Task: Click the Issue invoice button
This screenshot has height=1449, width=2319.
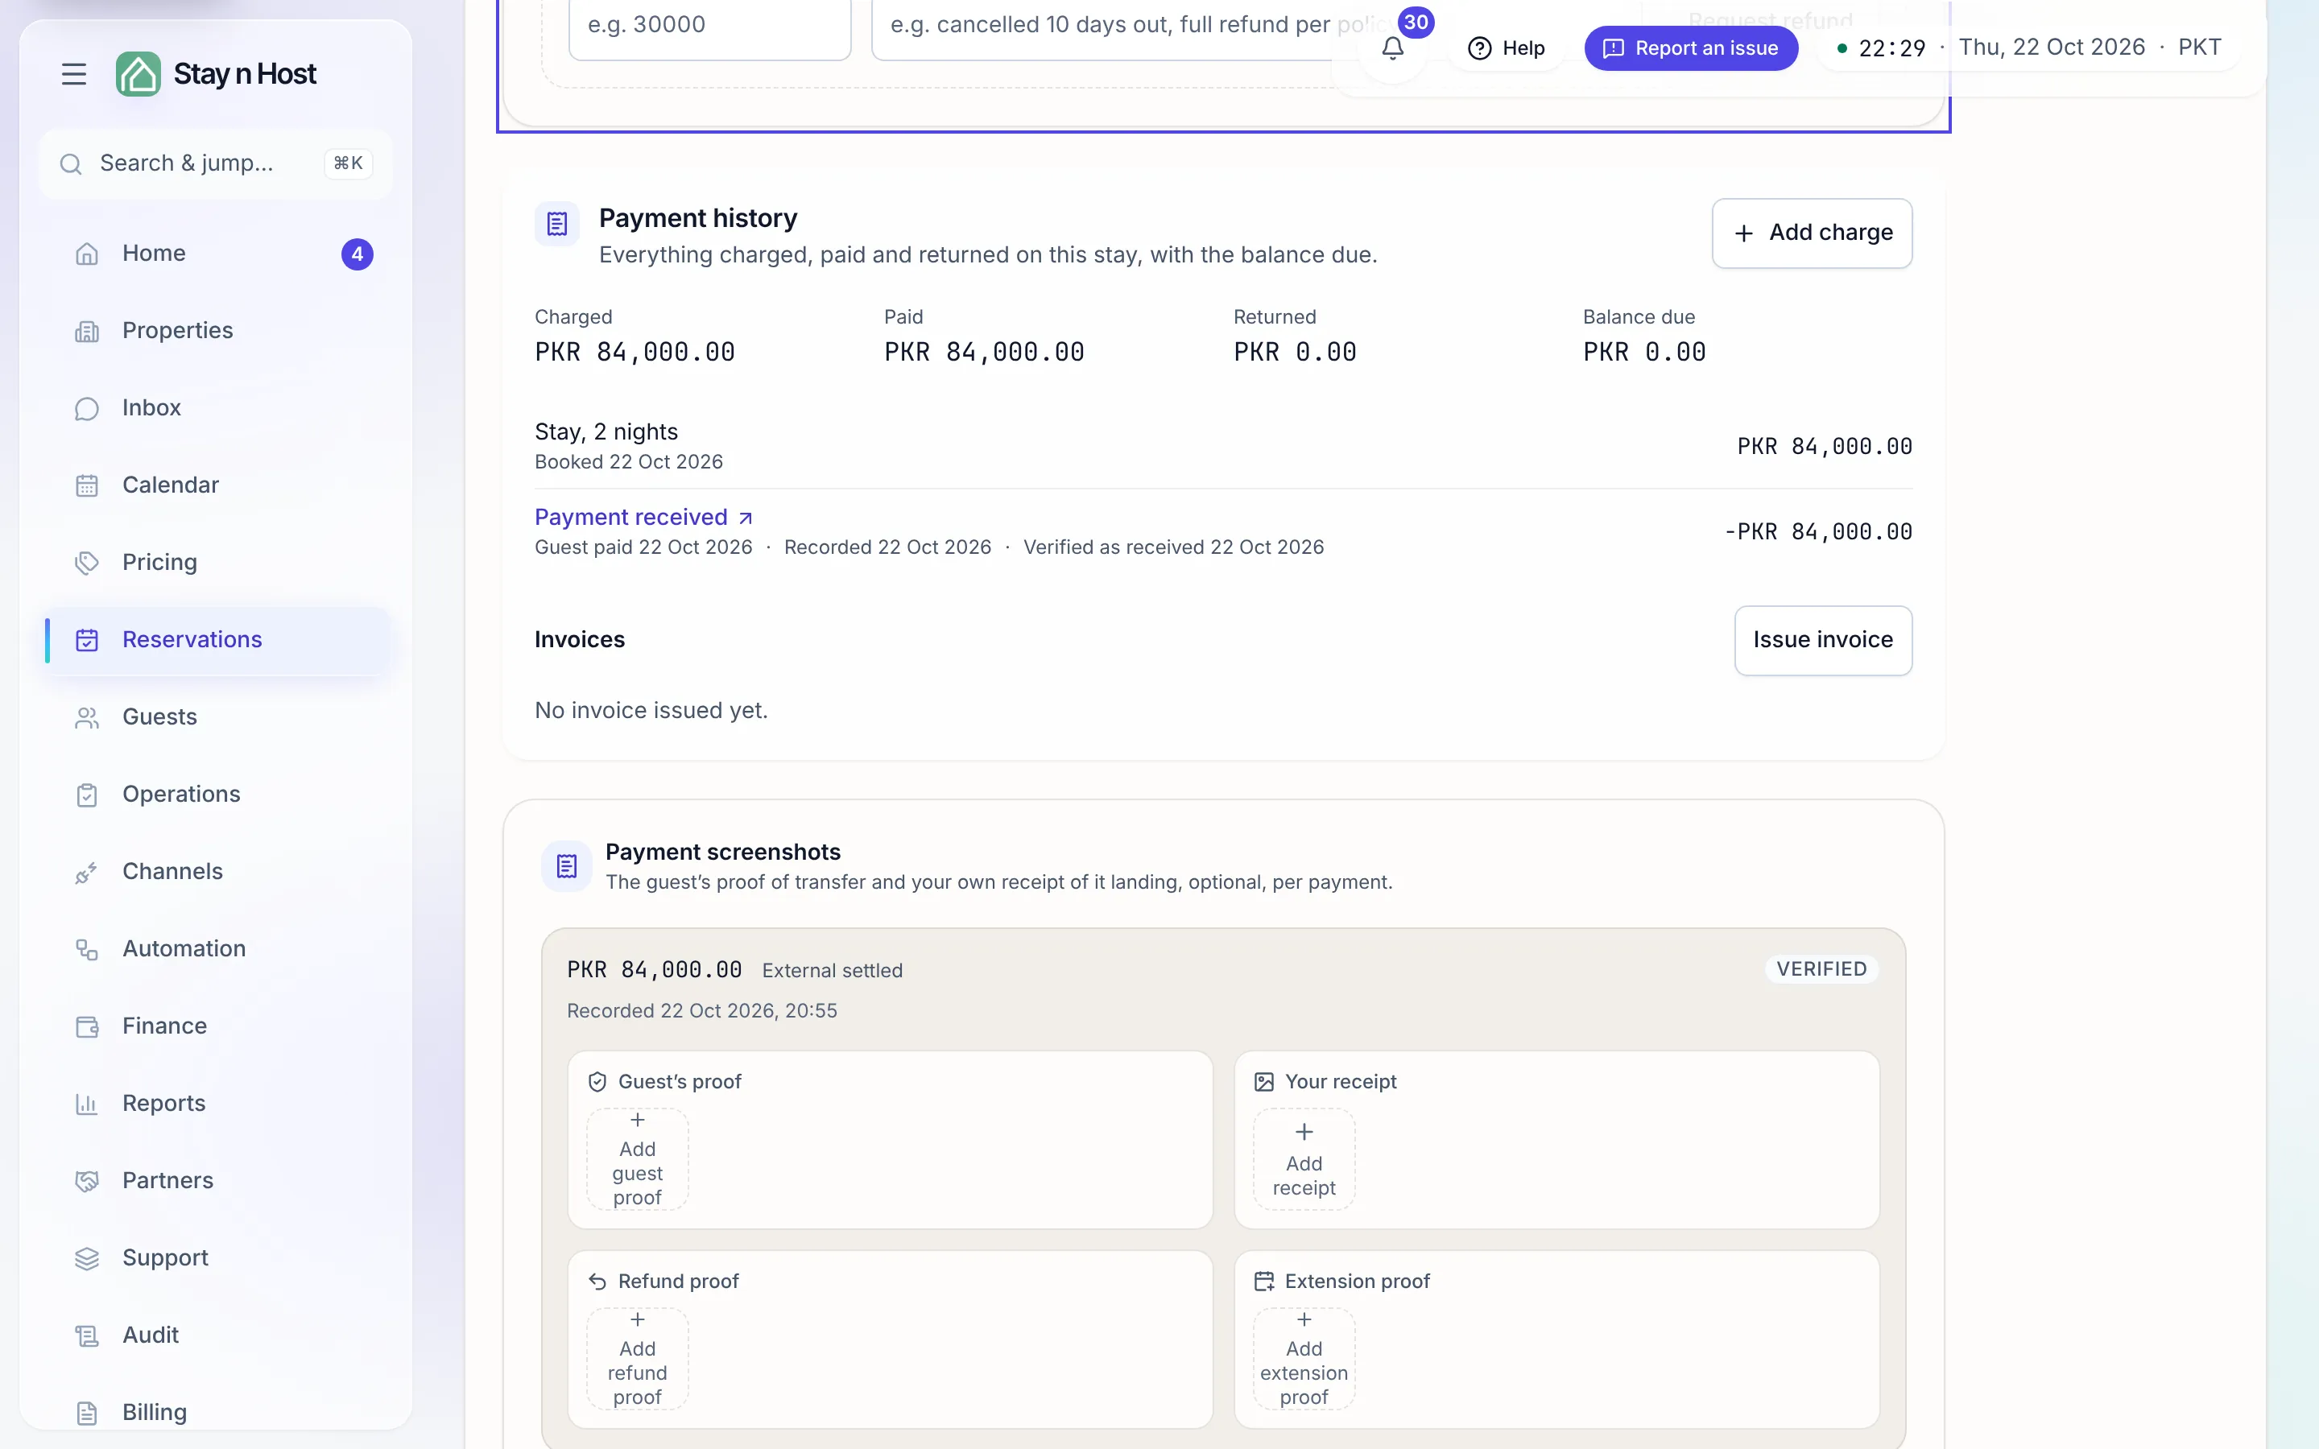Action: tap(1823, 639)
